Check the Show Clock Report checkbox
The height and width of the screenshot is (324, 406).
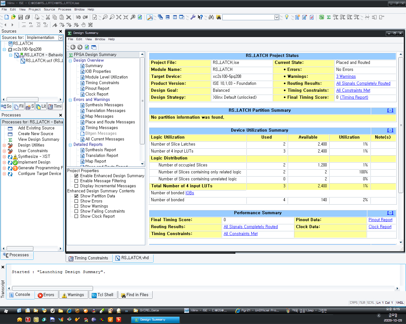coord(76,216)
